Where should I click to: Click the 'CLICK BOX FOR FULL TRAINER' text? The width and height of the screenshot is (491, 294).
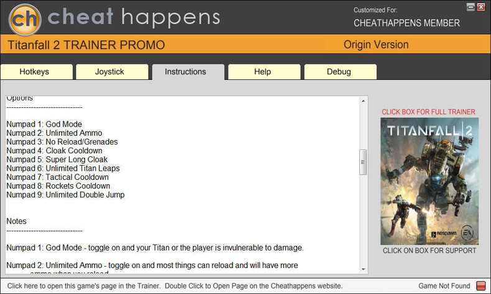point(428,112)
